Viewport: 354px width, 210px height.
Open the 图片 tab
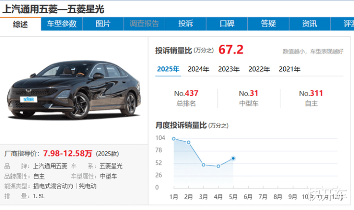pos(103,24)
